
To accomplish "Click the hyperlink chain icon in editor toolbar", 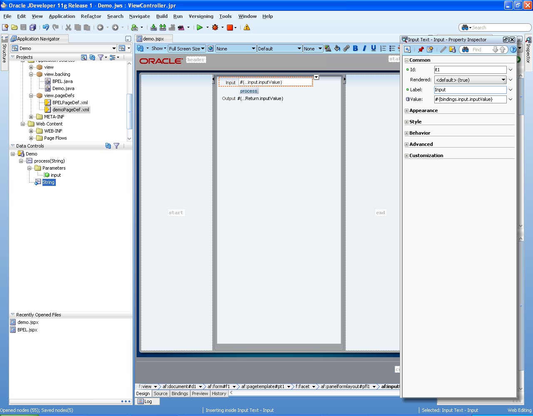I will tap(346, 48).
